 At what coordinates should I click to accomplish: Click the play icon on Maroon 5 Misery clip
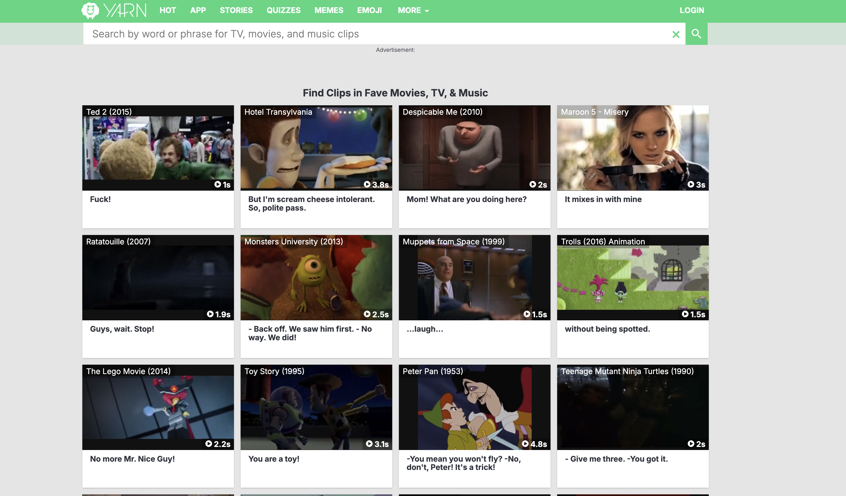click(691, 184)
